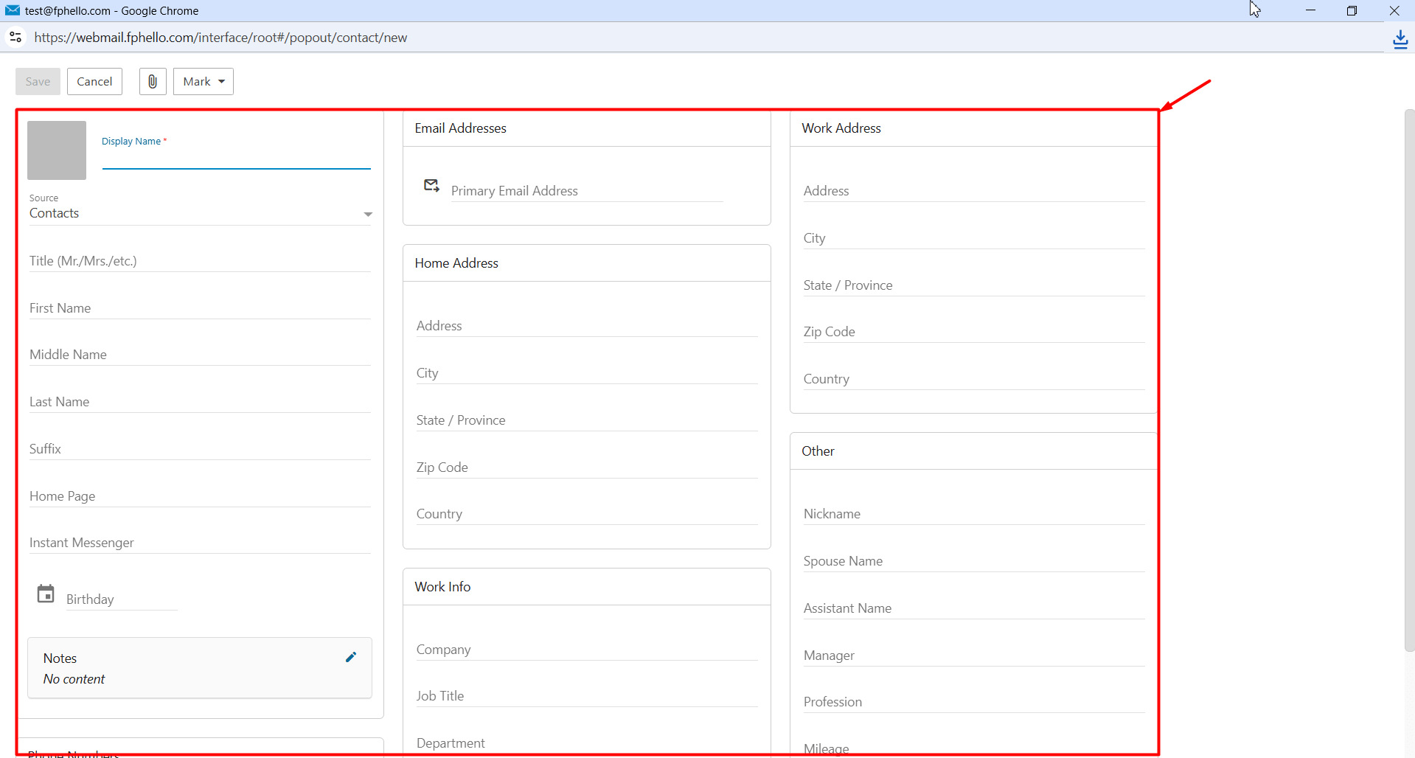The width and height of the screenshot is (1415, 758).
Task: Click the Birthday calendar icon
Action: click(46, 594)
